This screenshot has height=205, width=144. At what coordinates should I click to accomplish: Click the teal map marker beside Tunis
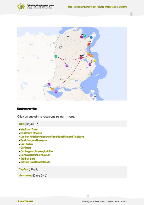point(85,36)
